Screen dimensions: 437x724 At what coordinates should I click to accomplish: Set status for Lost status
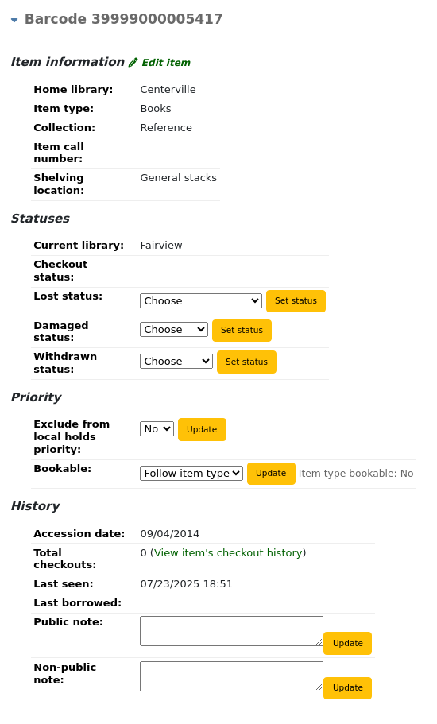[296, 300]
